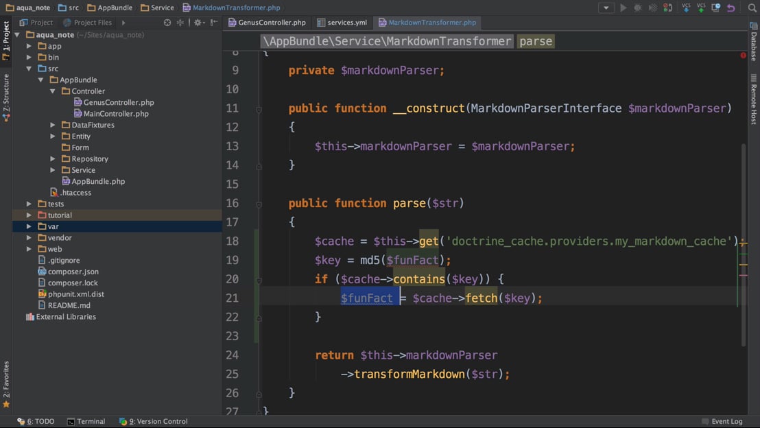This screenshot has height=428, width=760.
Task: Click the Run button in toolbar
Action: (x=623, y=8)
